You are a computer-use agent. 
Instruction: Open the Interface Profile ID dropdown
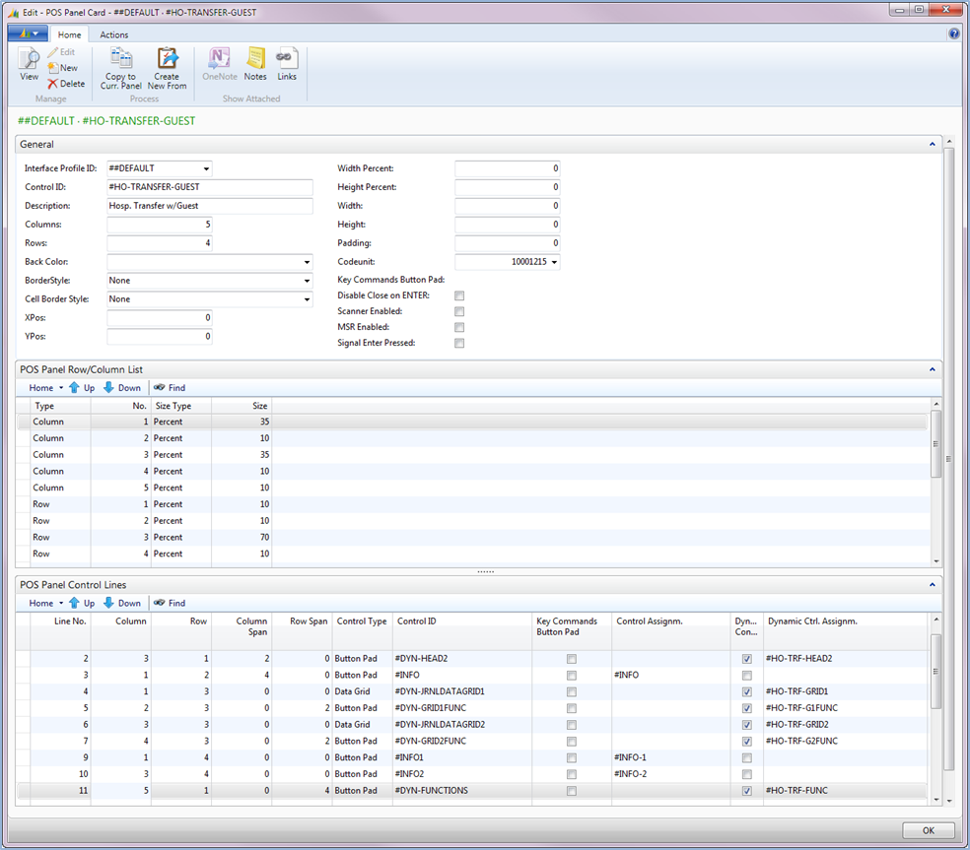tap(206, 168)
